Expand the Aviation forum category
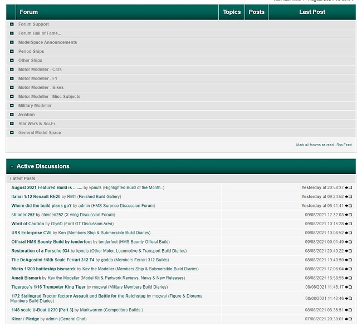This screenshot has height=327, width=362. pos(12,115)
